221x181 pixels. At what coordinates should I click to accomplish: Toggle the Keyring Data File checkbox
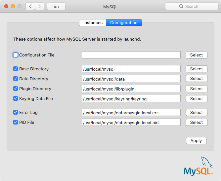coord(16,98)
